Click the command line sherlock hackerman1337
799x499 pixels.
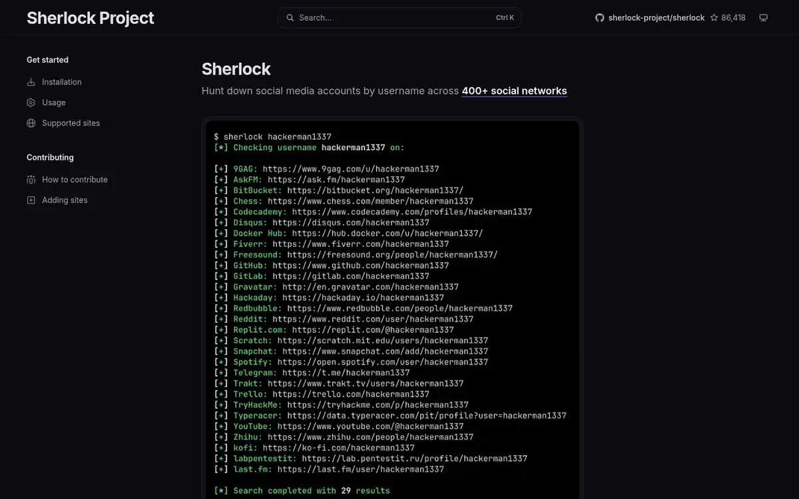pos(272,137)
